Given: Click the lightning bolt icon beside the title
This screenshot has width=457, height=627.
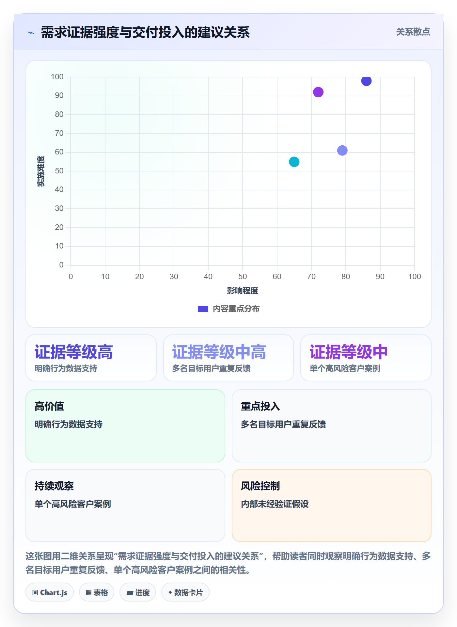Looking at the screenshot, I should [31, 33].
